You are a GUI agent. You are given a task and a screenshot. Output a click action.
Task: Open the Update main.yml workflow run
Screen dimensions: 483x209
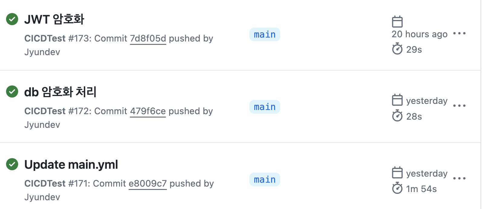point(71,164)
